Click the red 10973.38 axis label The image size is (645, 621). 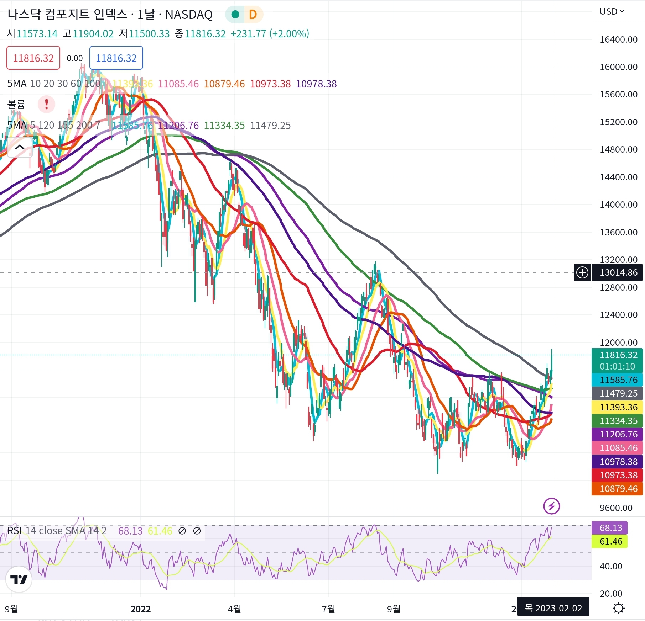(617, 475)
